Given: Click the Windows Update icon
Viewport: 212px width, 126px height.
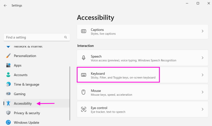Looking at the screenshot, I should (8, 123).
